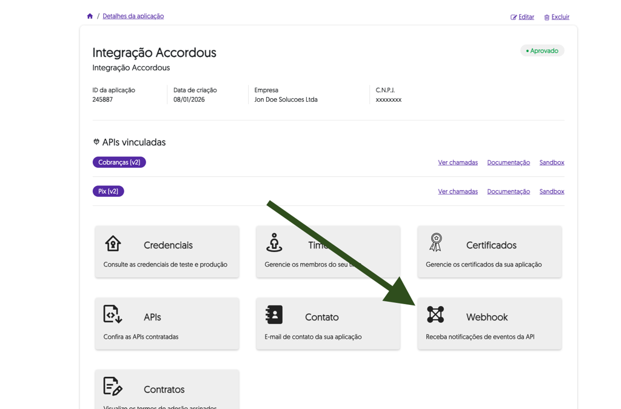The image size is (621, 409).
Task: Click the Contratos document pen icon
Action: pyautogui.click(x=113, y=387)
